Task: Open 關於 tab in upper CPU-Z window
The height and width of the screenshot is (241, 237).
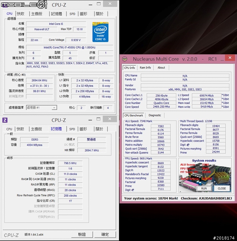Action: 99,14
